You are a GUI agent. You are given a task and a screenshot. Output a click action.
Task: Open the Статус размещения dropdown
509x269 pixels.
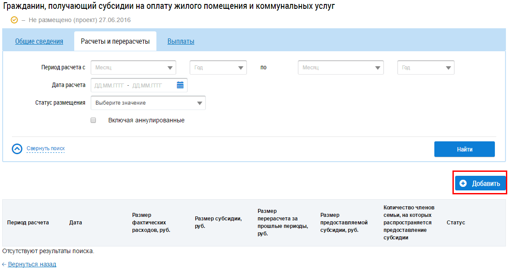point(148,103)
